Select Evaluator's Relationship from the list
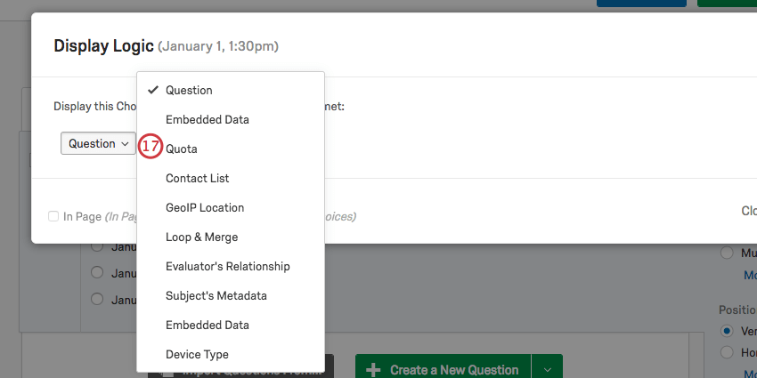757x378 pixels. [227, 266]
